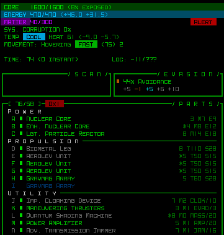Click the Cool temperature status badge
This screenshot has height=235, width=224.
coord(34,37)
